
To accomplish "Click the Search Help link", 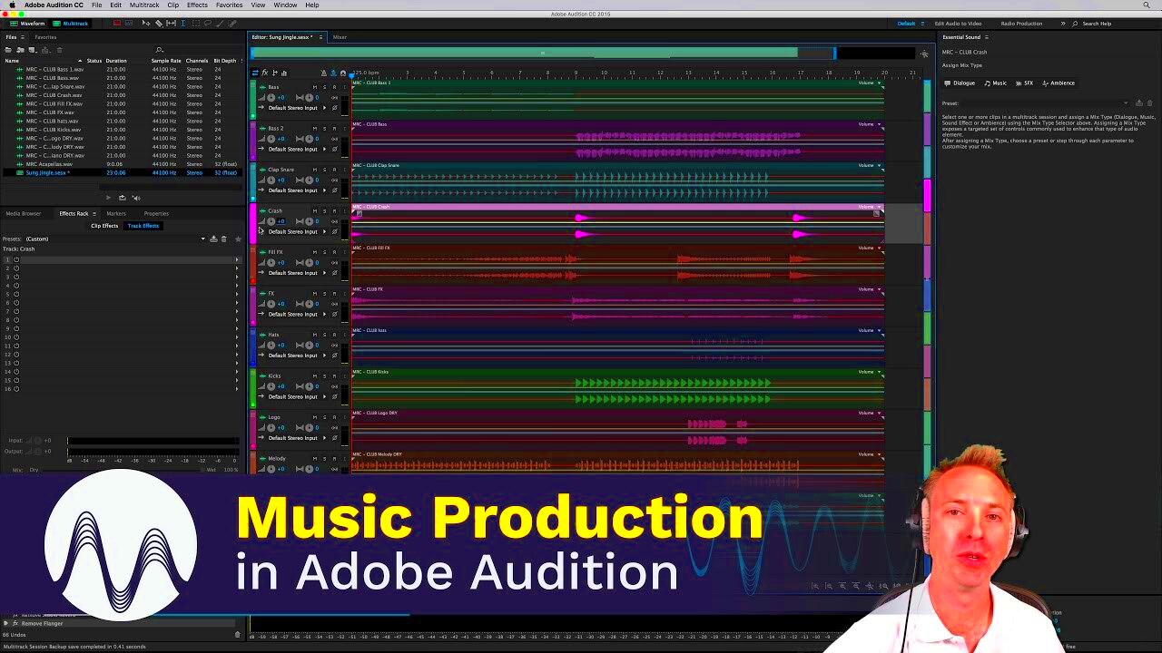I will 1098,23.
